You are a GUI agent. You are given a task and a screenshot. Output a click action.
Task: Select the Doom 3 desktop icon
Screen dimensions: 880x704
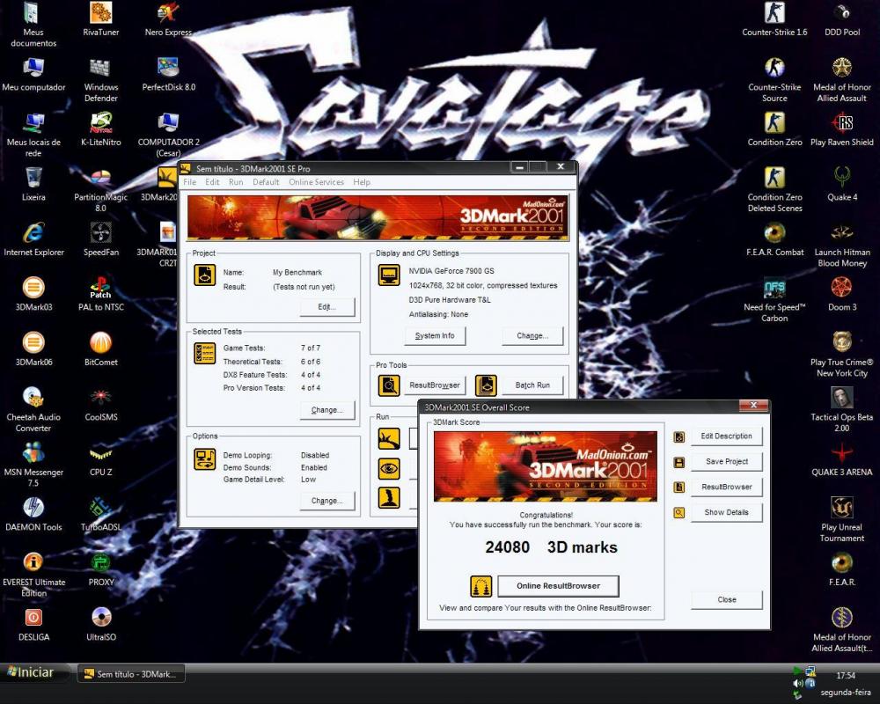842,288
